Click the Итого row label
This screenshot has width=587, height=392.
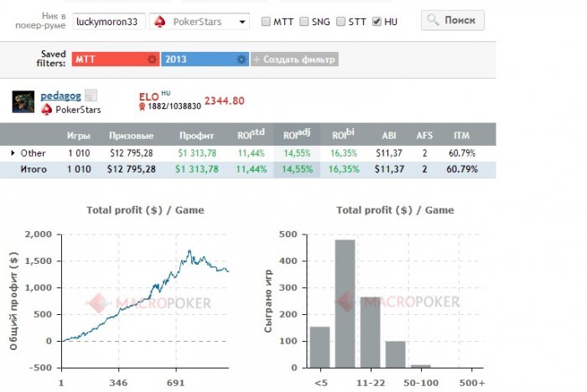(34, 169)
